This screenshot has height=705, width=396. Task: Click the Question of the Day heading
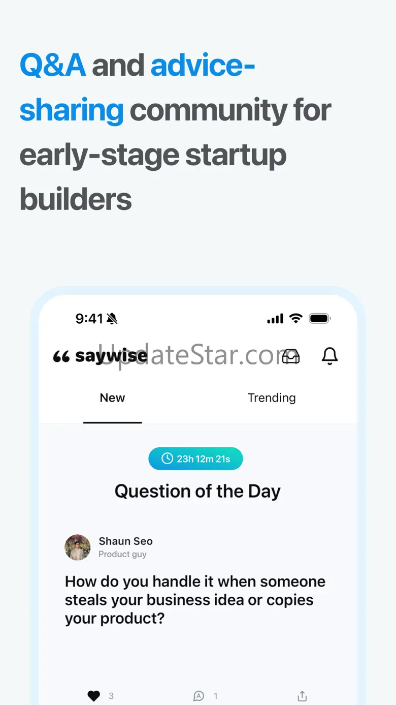point(197,492)
